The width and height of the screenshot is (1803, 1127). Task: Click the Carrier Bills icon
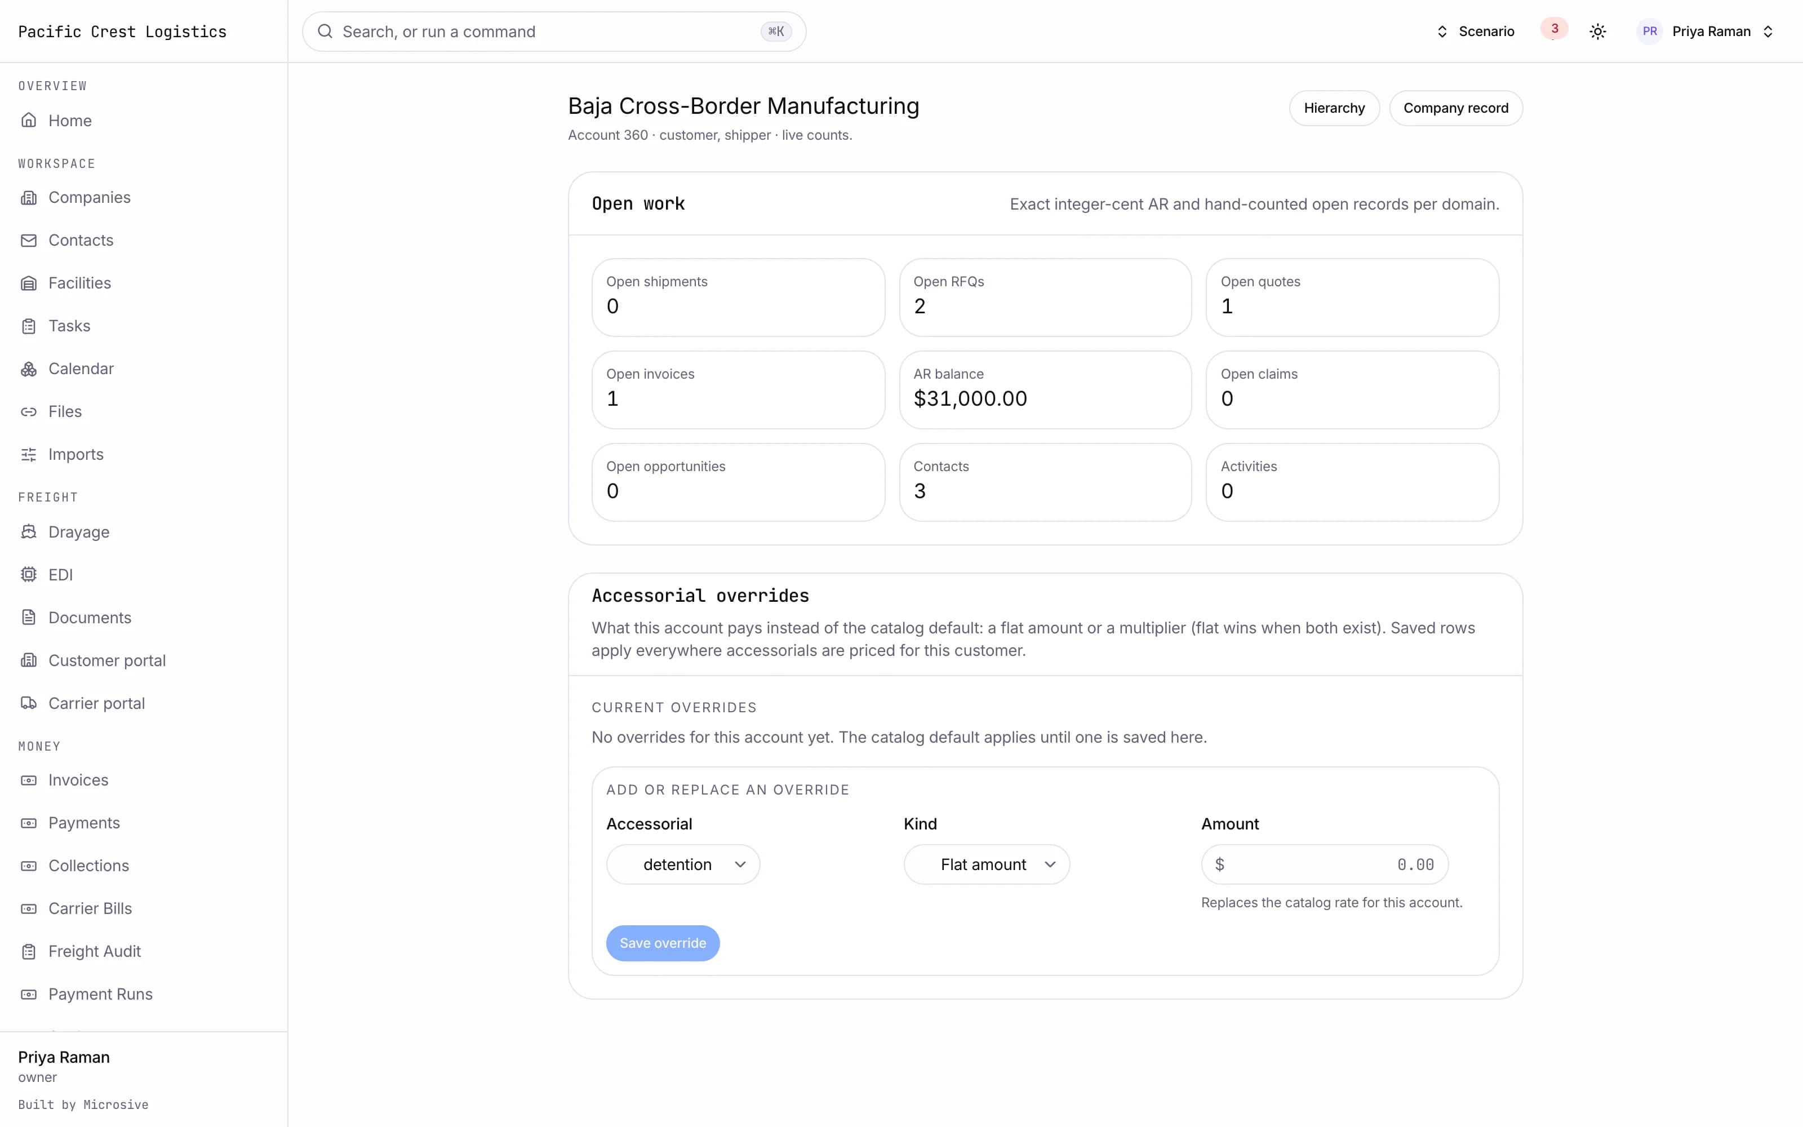tap(28, 908)
